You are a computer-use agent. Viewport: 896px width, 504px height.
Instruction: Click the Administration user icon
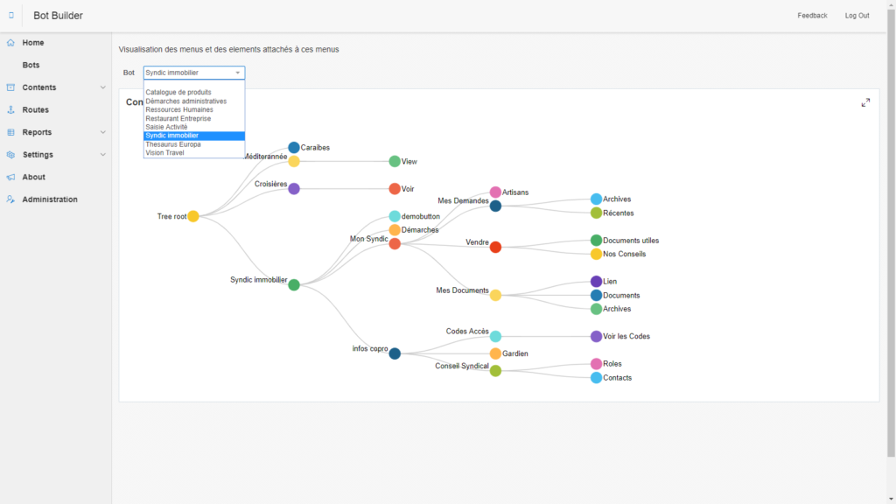pos(10,199)
